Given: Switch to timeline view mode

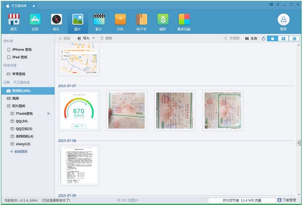Looking at the screenshot, I should [272, 38].
